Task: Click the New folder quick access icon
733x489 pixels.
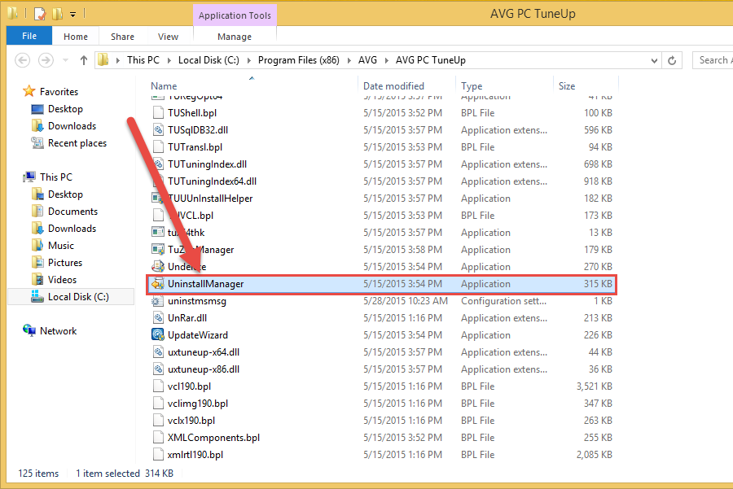Action: [x=57, y=14]
